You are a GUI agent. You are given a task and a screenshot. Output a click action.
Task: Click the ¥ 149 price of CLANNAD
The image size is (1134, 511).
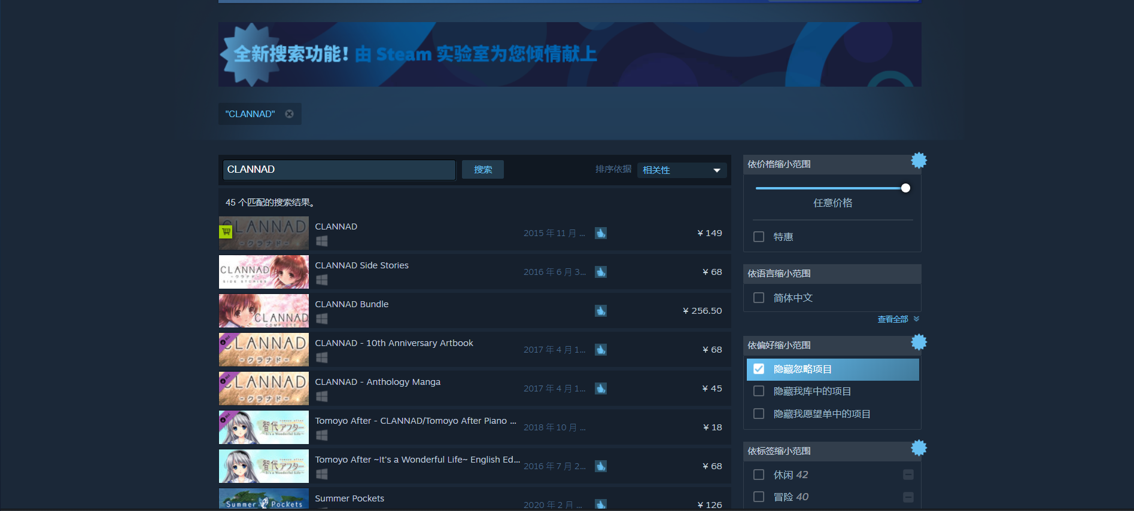[710, 233]
